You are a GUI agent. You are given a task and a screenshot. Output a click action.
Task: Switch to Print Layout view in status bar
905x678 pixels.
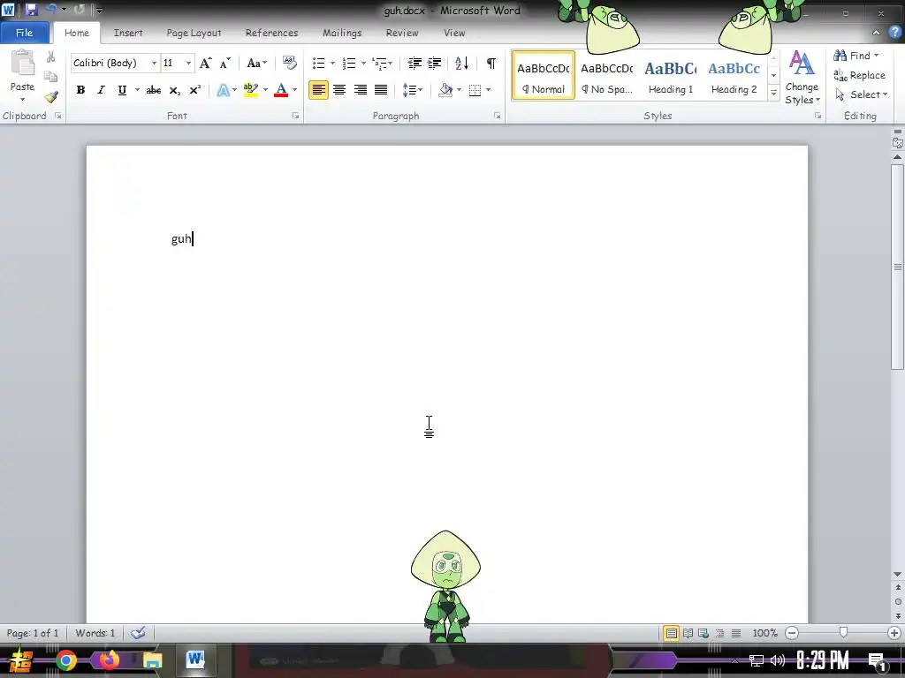coord(672,633)
